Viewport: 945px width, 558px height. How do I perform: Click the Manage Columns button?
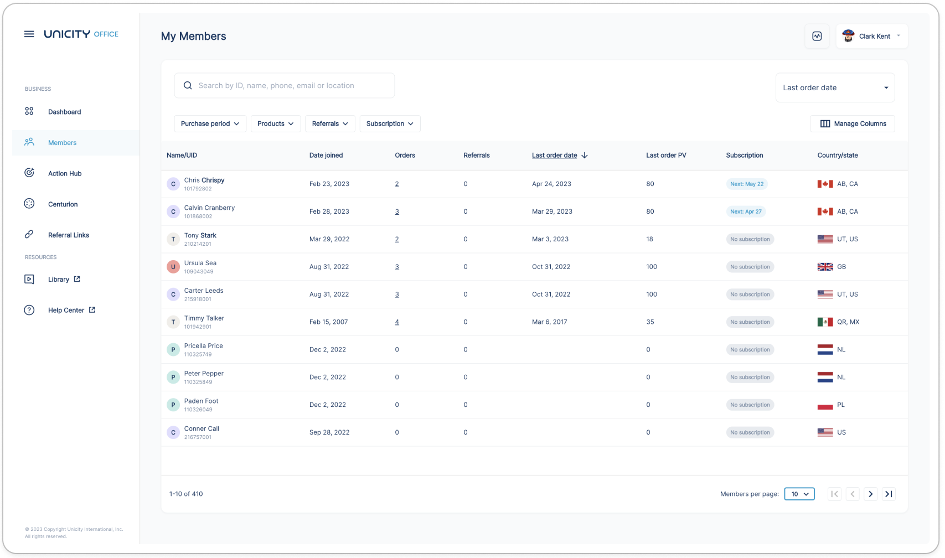853,124
